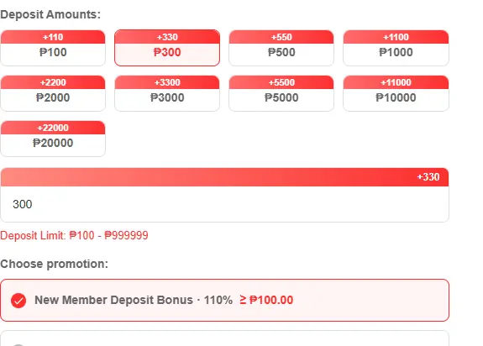Choose the ₱500 deposit option
Image resolution: width=483 pixels, height=346 pixels.
pos(281,48)
